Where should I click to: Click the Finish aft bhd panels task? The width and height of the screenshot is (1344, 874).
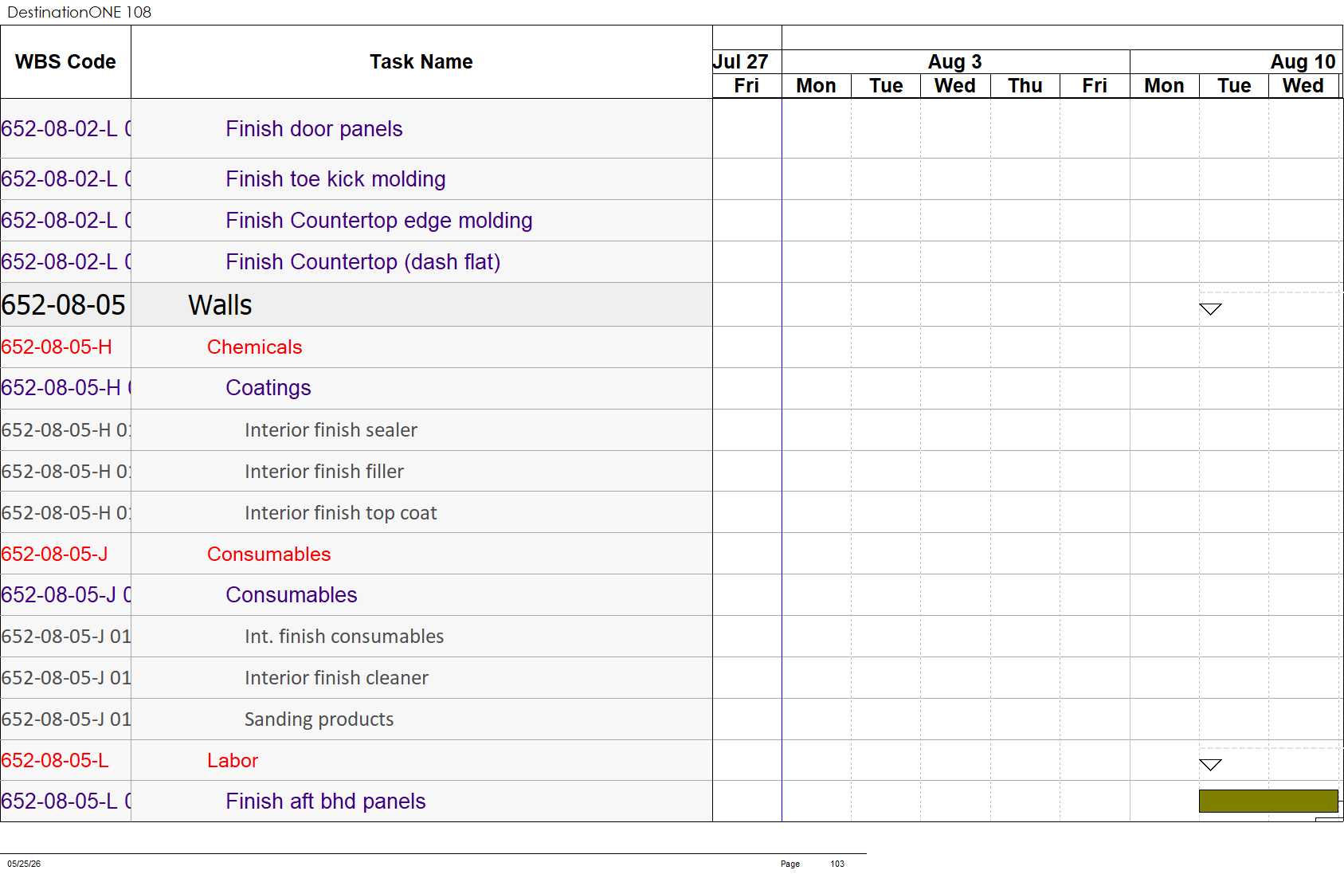pyautogui.click(x=326, y=801)
